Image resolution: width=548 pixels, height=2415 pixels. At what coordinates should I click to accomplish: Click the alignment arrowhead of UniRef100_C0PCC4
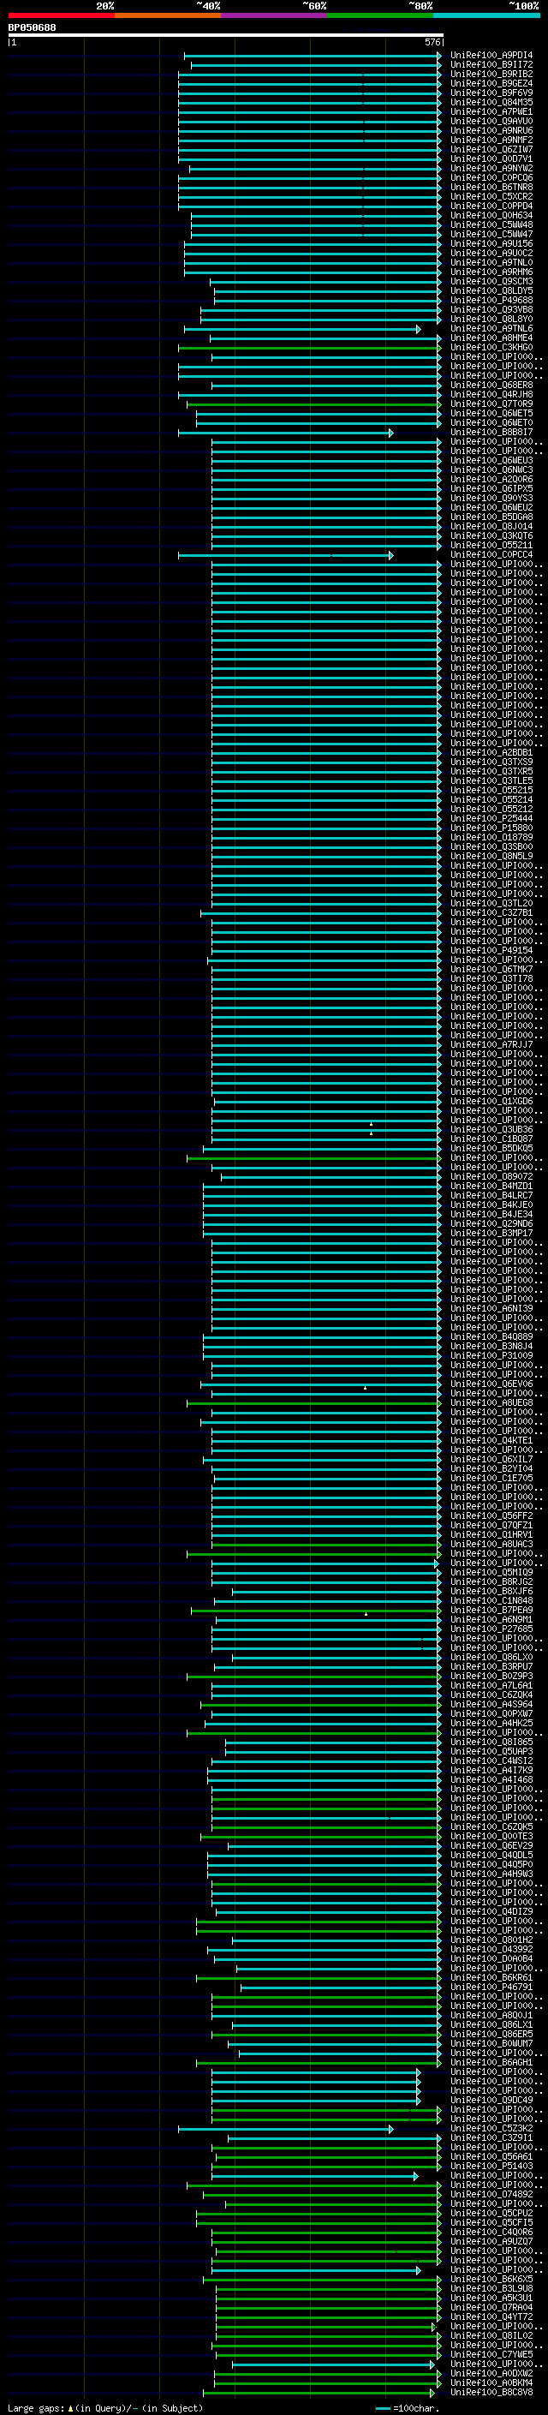pyautogui.click(x=390, y=555)
